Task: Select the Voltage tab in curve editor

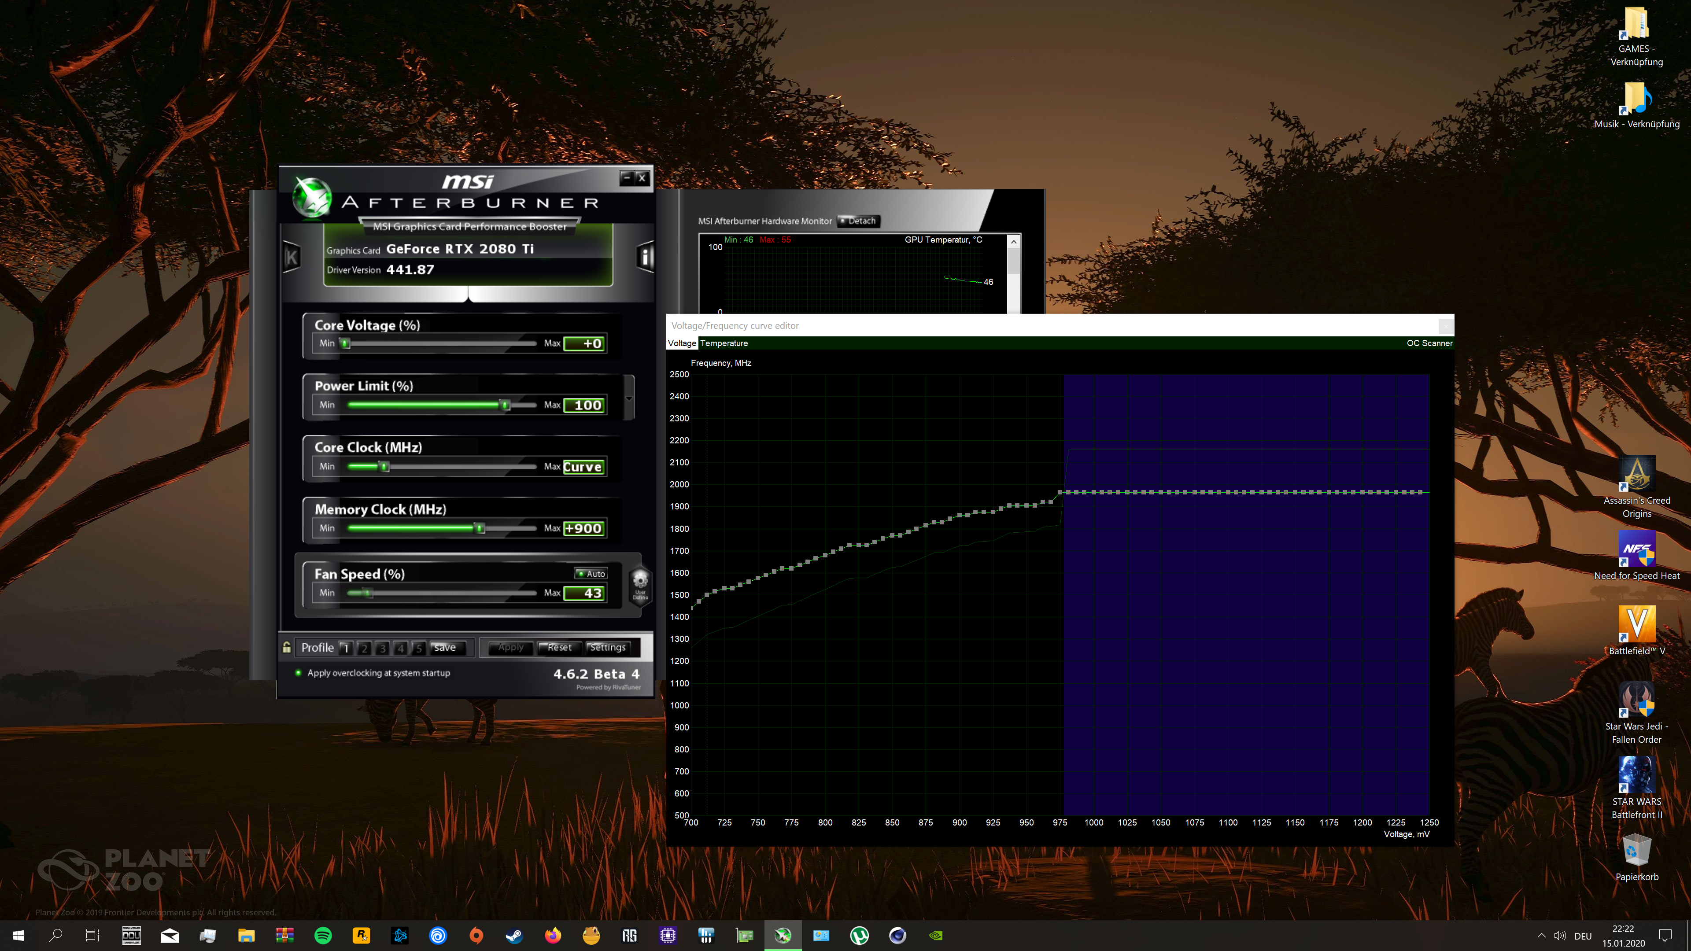Action: pos(681,343)
